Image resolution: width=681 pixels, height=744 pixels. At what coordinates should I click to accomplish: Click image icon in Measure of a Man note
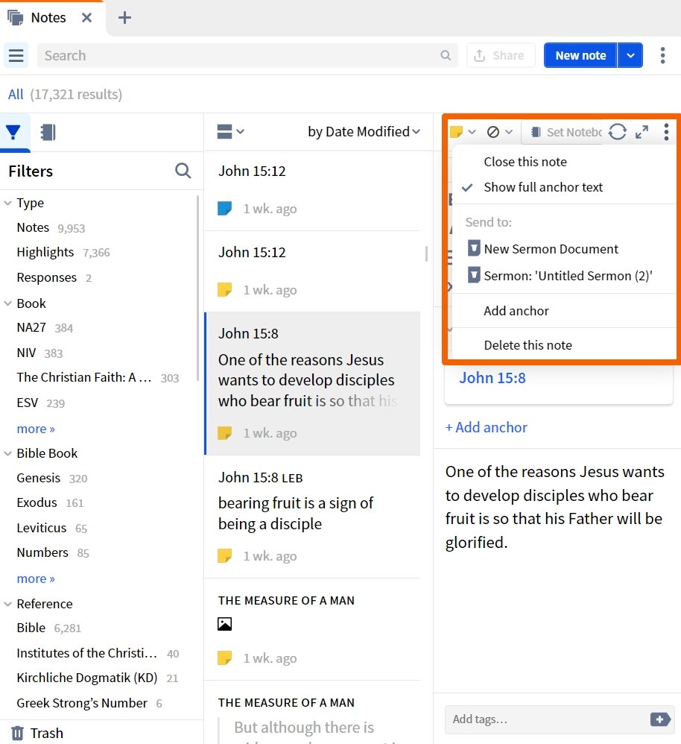click(x=225, y=624)
